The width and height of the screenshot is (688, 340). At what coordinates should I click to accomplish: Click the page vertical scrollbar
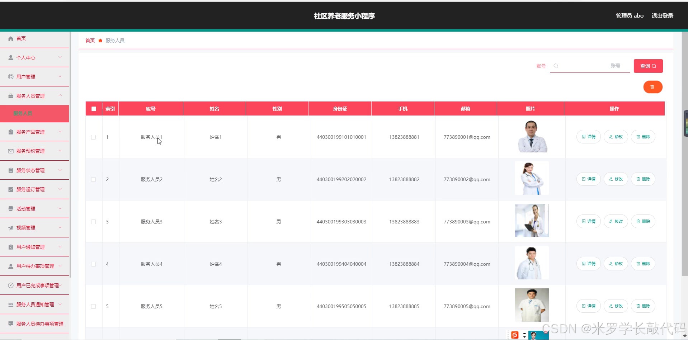(685, 154)
